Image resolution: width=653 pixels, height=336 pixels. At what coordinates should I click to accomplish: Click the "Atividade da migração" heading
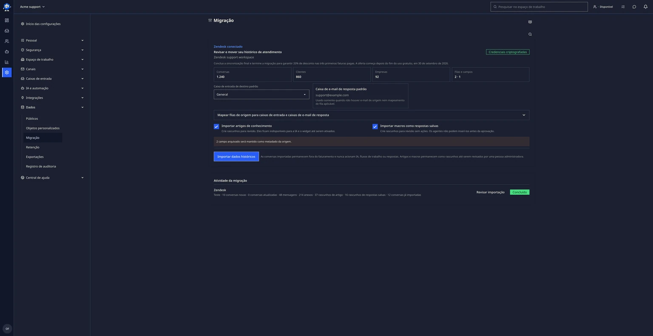pos(230,181)
